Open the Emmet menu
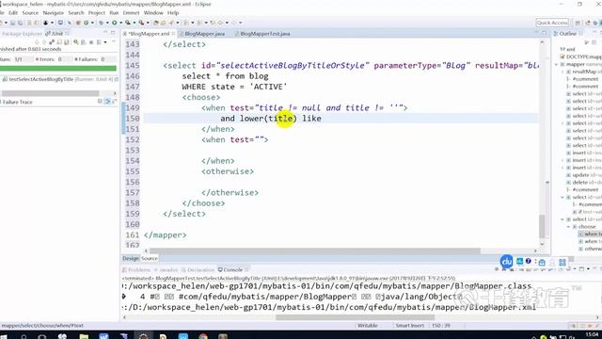The image size is (602, 339). (x=132, y=12)
